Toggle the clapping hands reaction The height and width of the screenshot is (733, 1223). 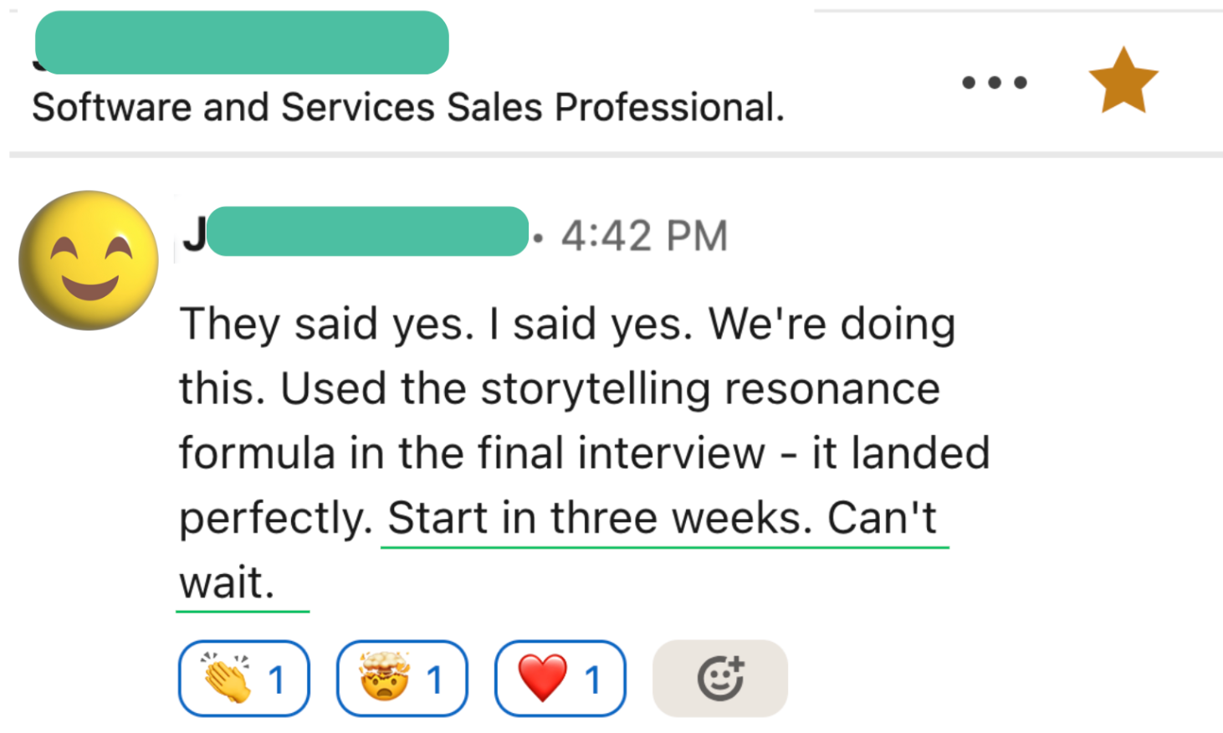(x=243, y=679)
